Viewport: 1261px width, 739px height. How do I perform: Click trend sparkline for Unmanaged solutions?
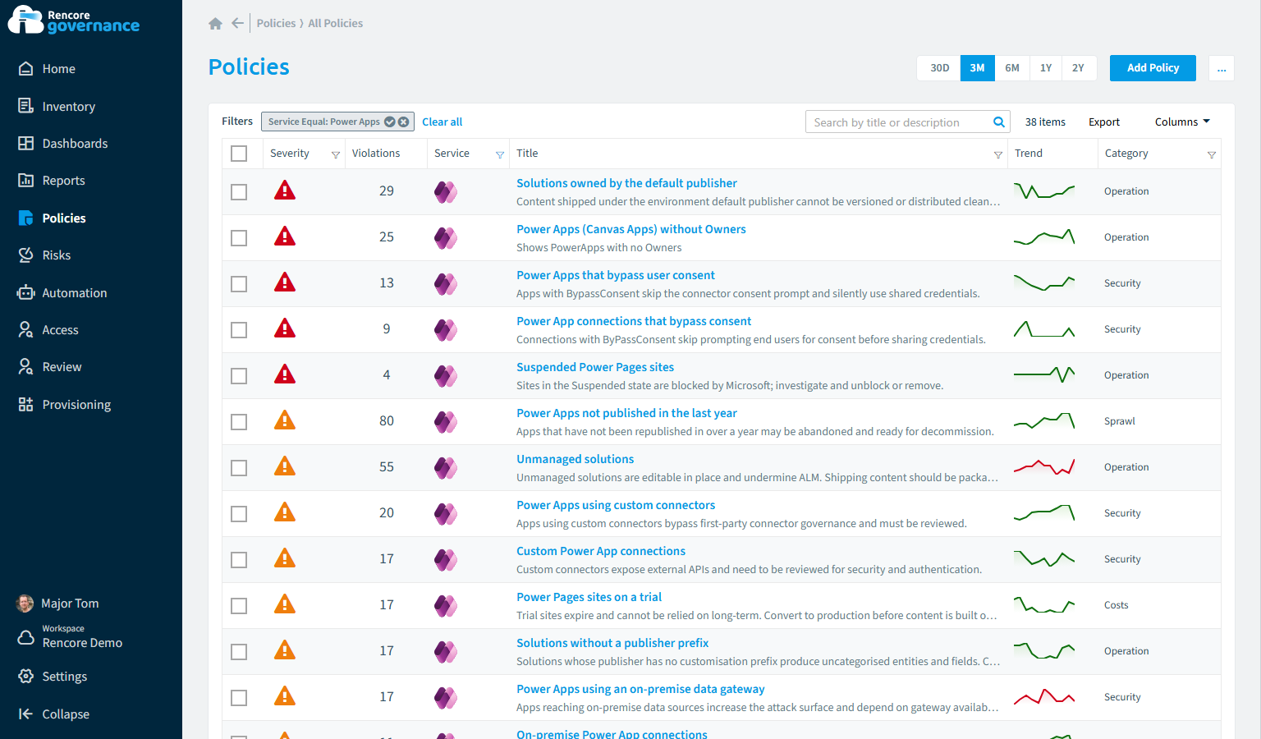click(x=1044, y=467)
